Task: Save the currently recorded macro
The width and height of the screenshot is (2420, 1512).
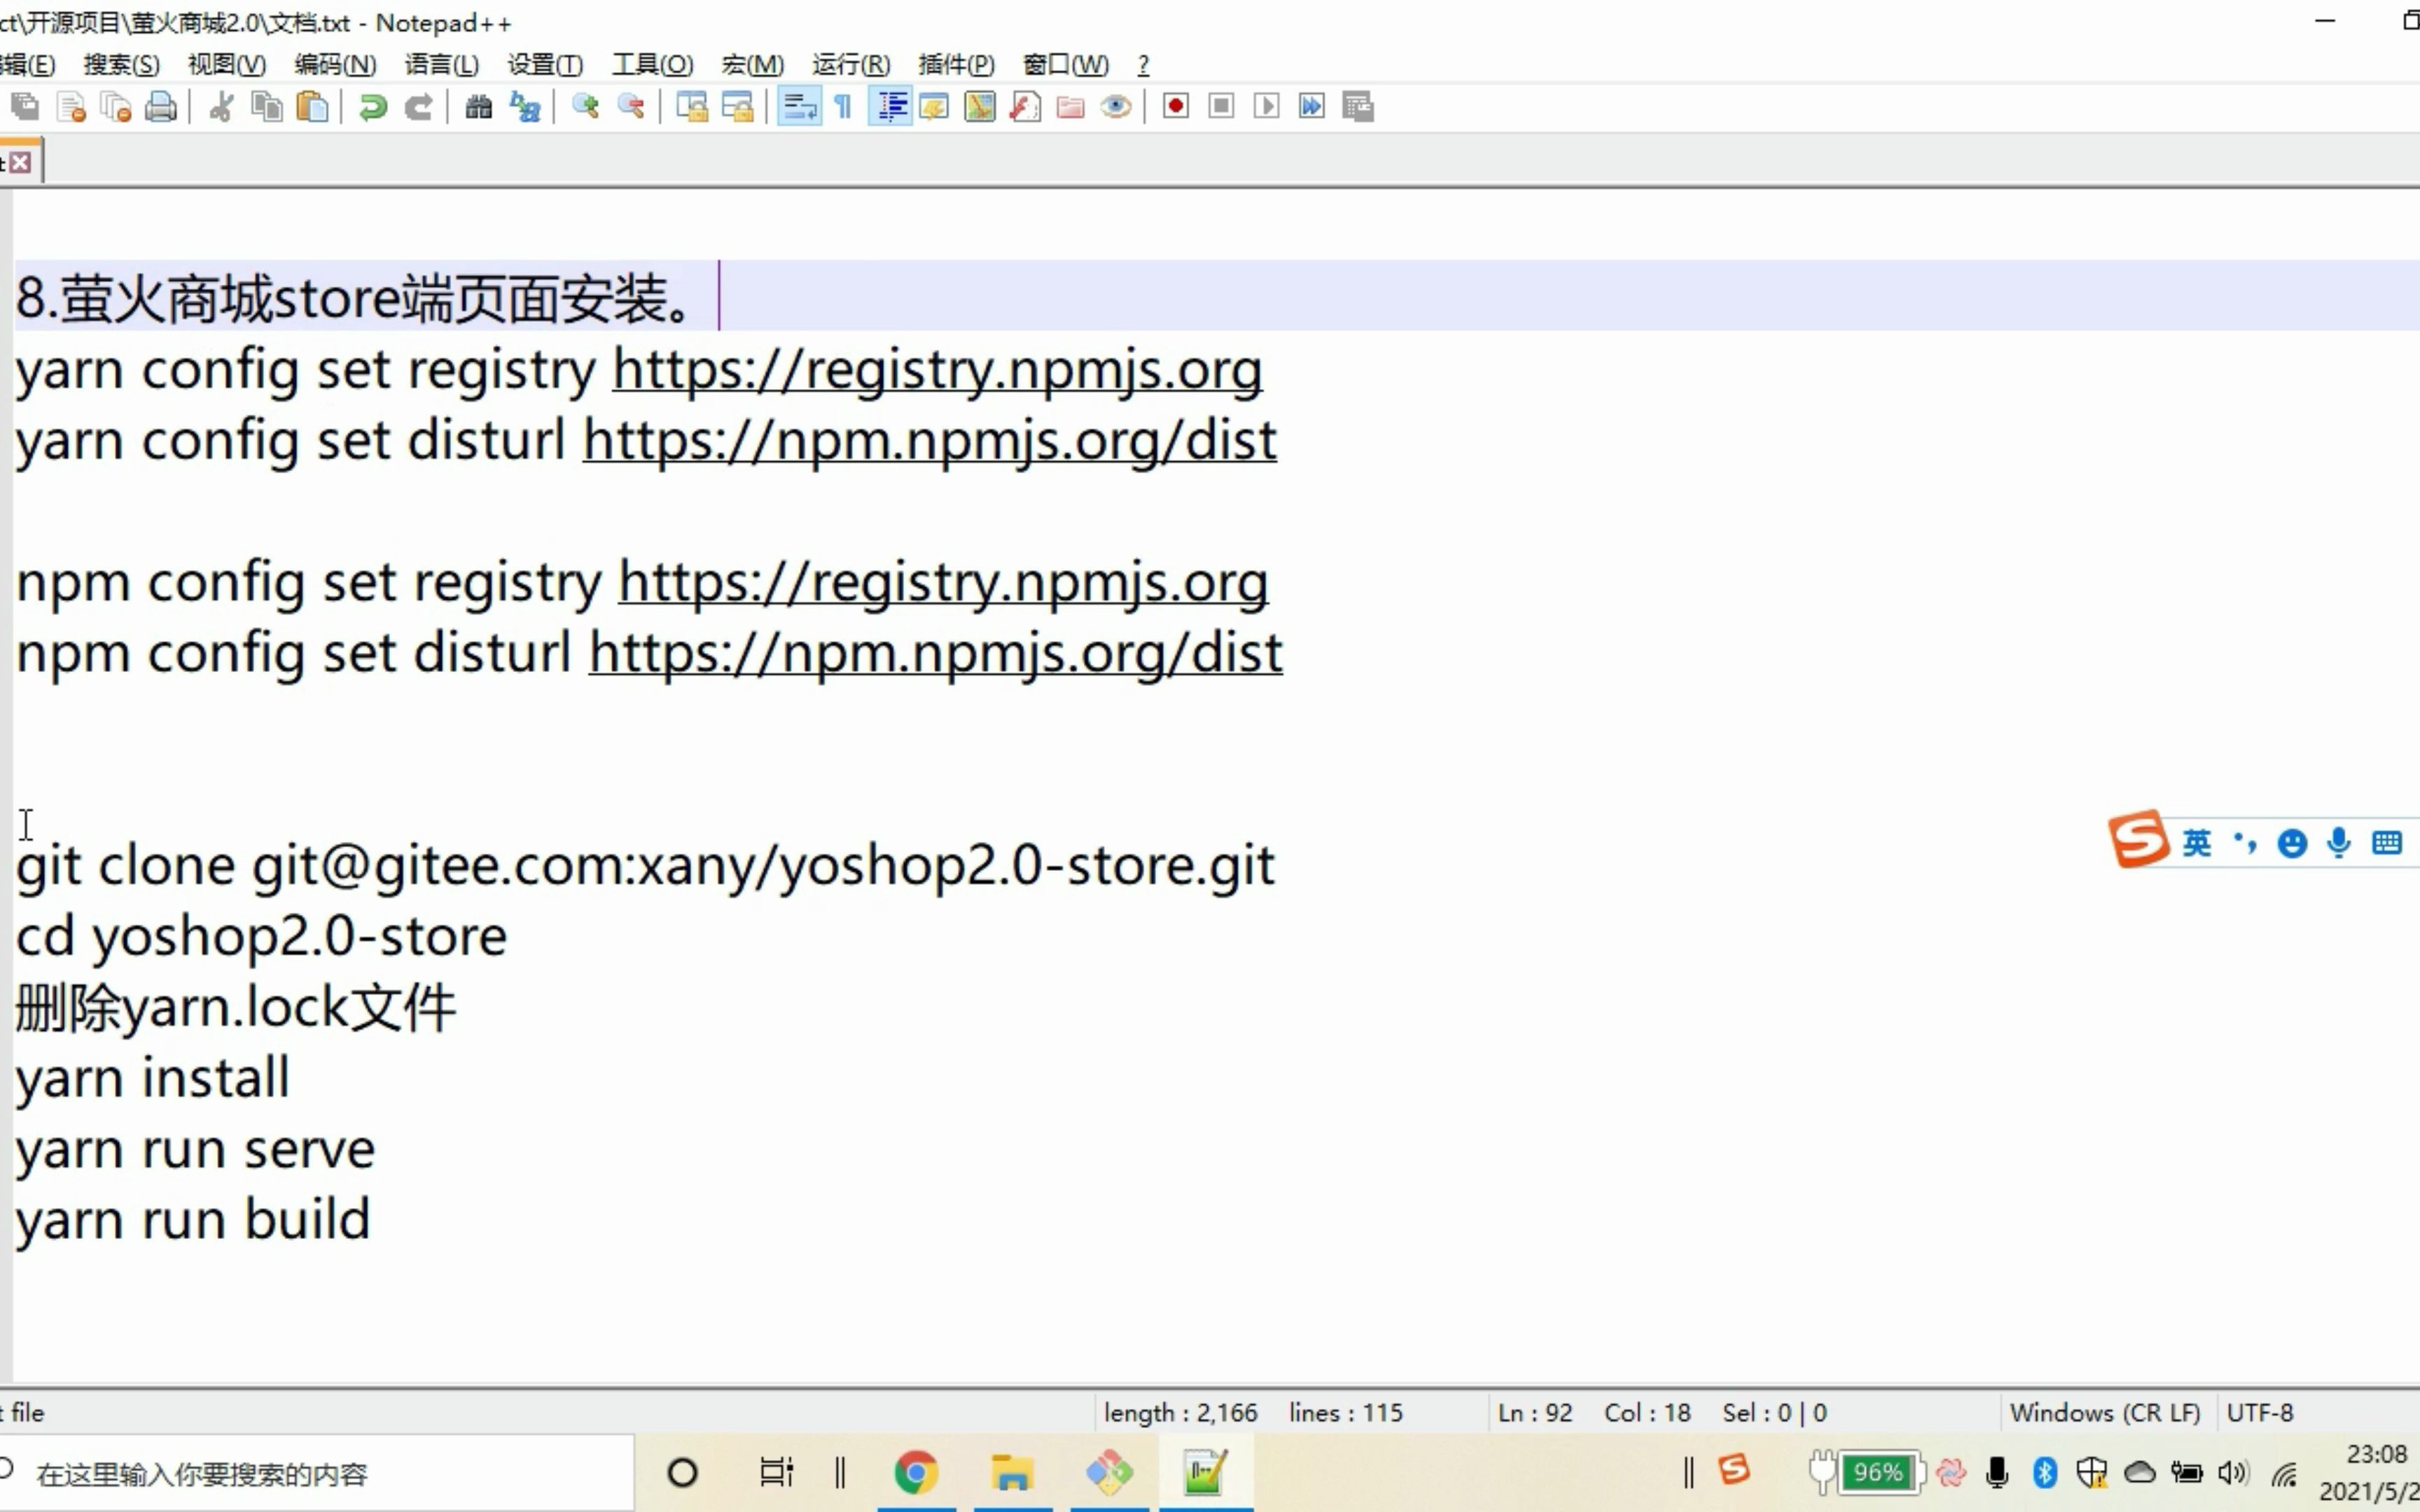Action: [x=1358, y=106]
